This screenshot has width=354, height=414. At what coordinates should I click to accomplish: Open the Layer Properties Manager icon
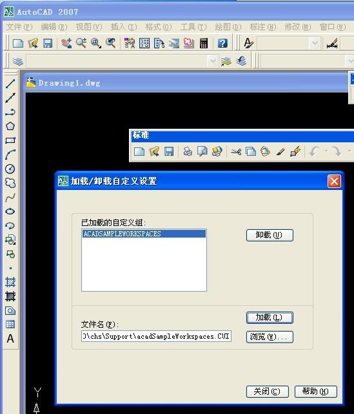click(17, 61)
